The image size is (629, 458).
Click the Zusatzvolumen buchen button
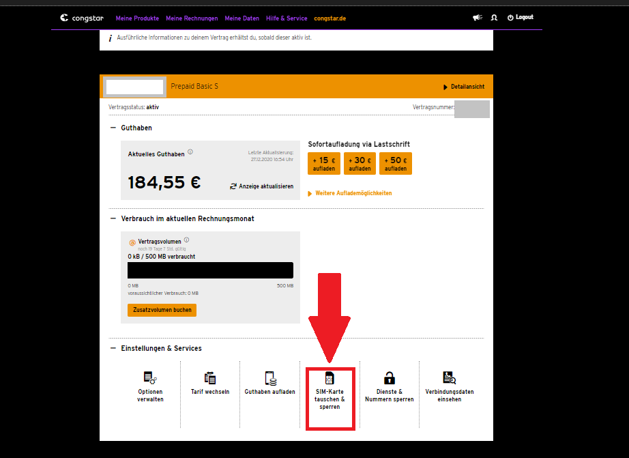[162, 310]
